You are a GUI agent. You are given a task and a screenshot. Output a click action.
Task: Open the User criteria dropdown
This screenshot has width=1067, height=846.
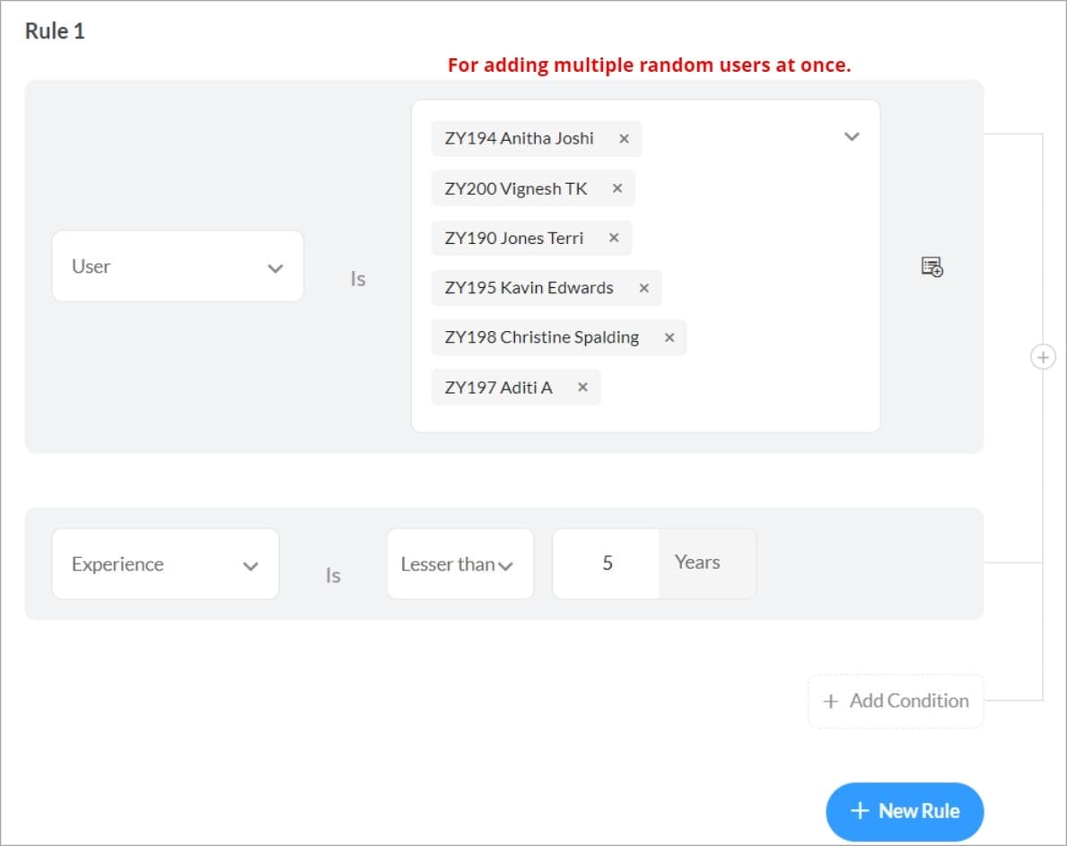click(178, 266)
